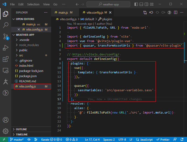Open the Selection menu
Image resolution: width=187 pixels, height=142 pixels.
33,4
